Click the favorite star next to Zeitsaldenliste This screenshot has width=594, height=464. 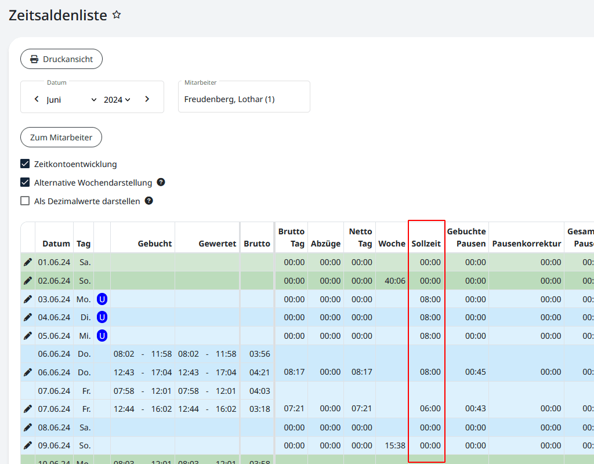click(117, 15)
